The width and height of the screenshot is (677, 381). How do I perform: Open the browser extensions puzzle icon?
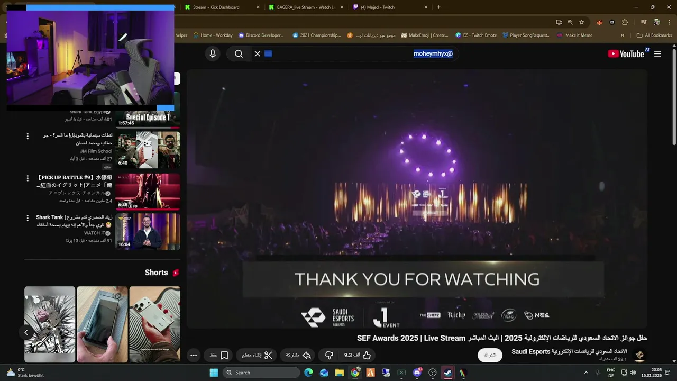pos(625,22)
